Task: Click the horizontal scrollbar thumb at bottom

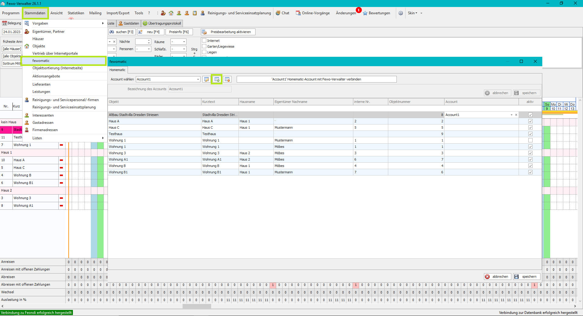Action: (197, 306)
